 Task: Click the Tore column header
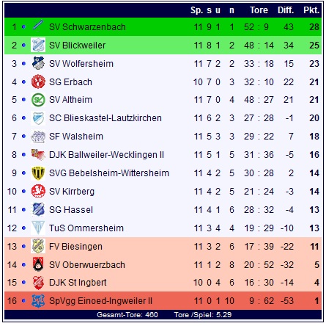259,10
